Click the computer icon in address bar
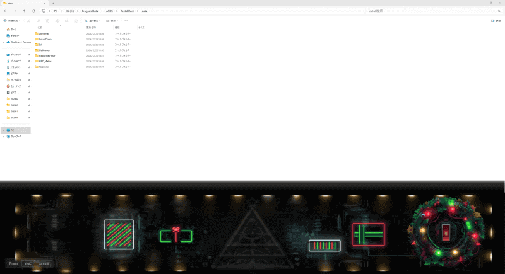 pos(44,11)
